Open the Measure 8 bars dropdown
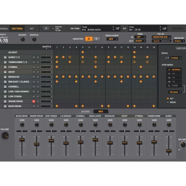 point(179,41)
